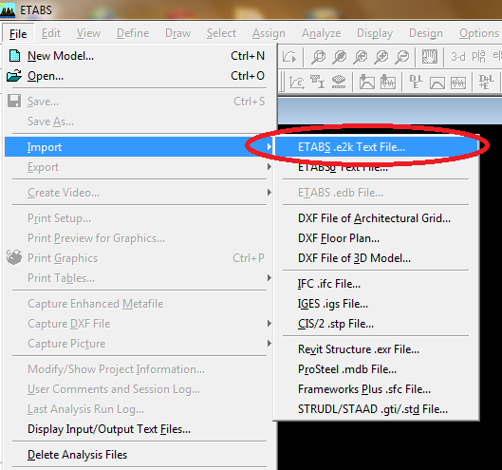Select Display Input/Output Text Files
Viewport: 502px width, 470px height.
point(109,429)
